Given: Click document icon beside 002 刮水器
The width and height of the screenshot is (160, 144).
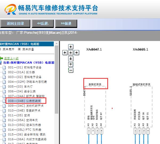Looking at the screenshot, I should [4, 72].
